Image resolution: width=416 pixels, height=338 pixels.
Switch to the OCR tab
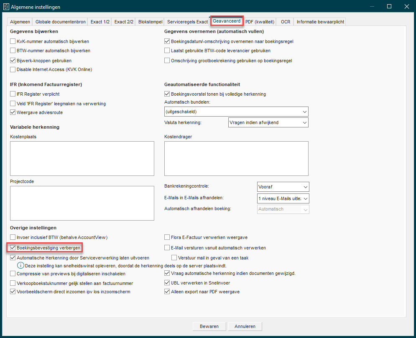click(x=286, y=22)
